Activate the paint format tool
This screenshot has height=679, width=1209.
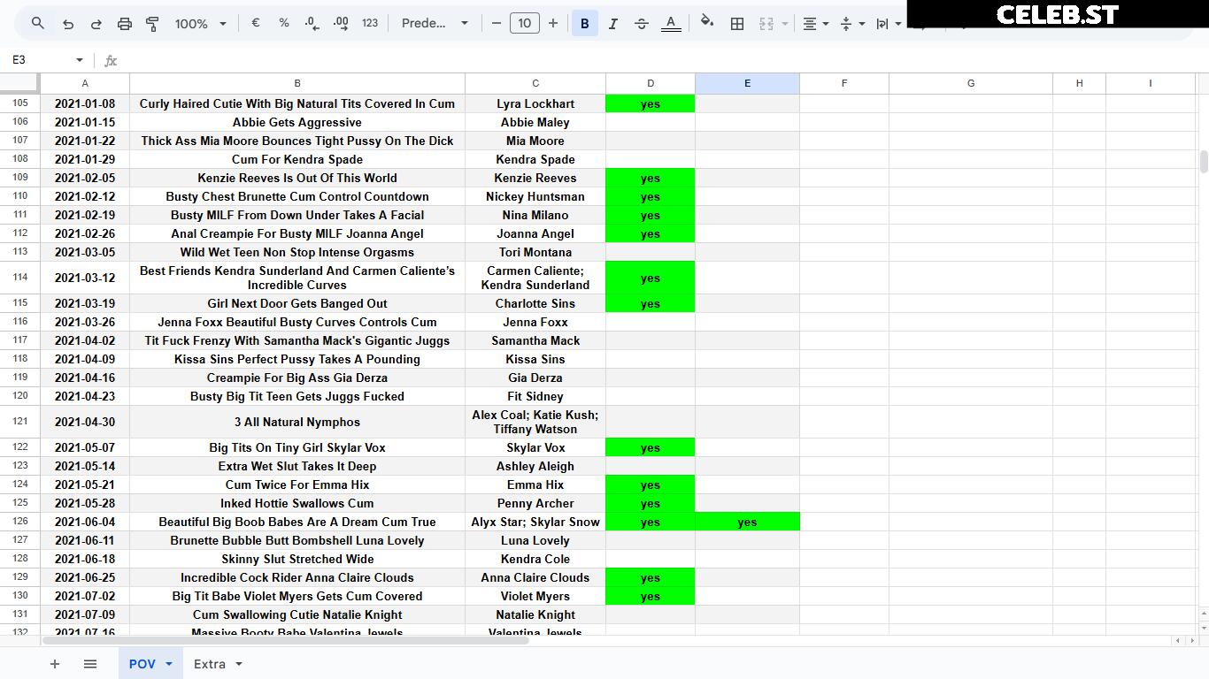coord(152,24)
